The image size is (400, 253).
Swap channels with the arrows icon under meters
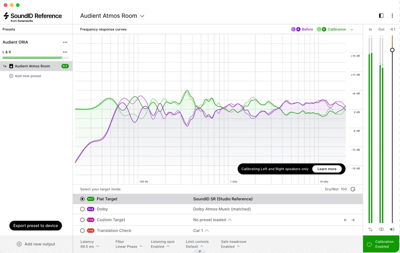pyautogui.click(x=370, y=229)
